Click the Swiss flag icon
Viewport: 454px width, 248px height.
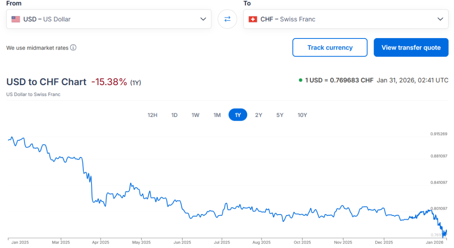(x=252, y=19)
